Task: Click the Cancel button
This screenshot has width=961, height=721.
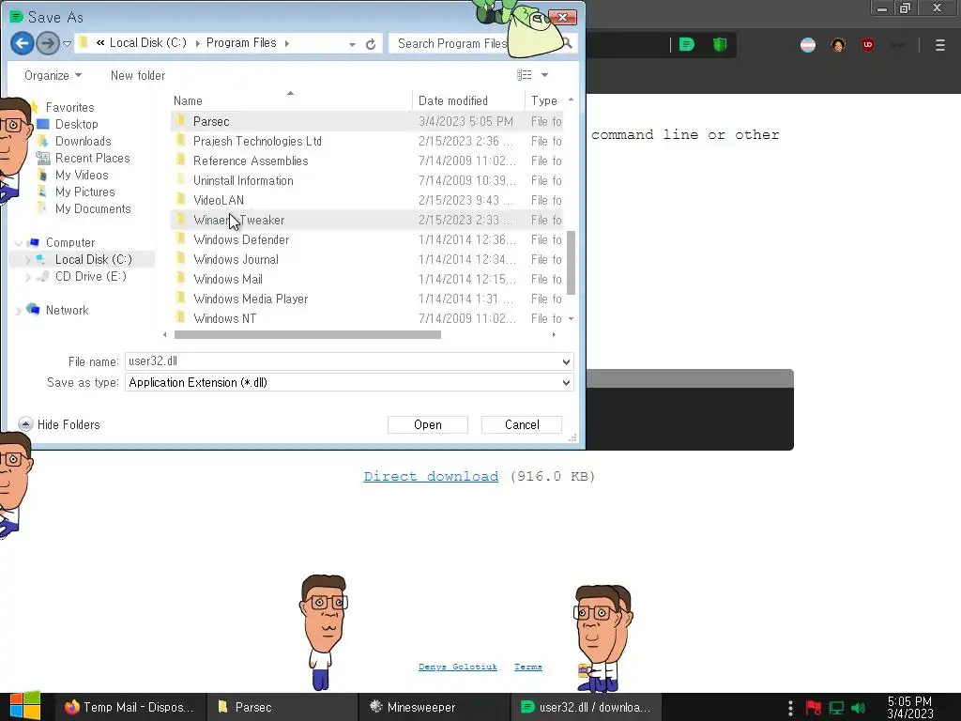Action: (x=522, y=425)
